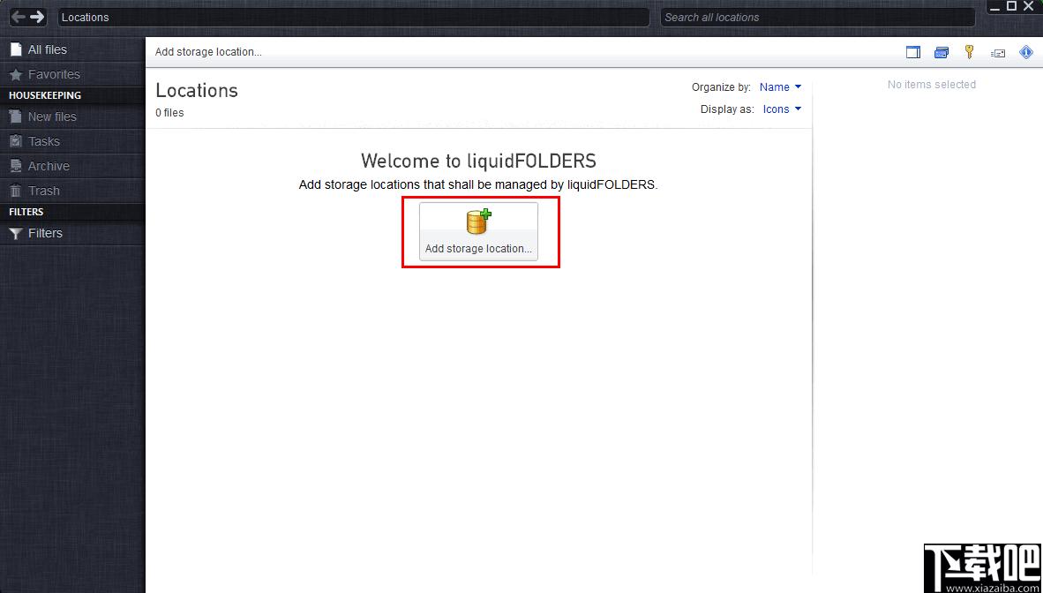Click the Locations address bar

353,18
